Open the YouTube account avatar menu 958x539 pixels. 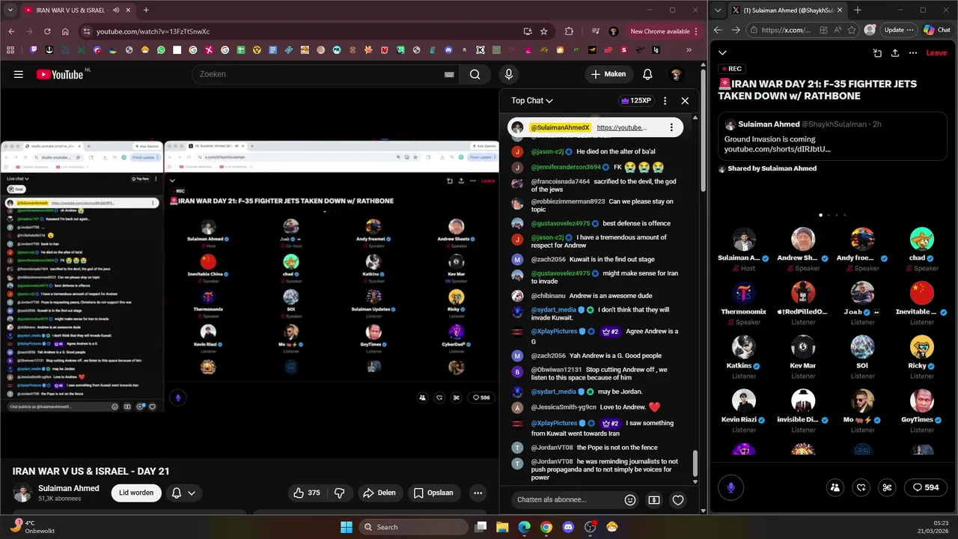coord(676,74)
